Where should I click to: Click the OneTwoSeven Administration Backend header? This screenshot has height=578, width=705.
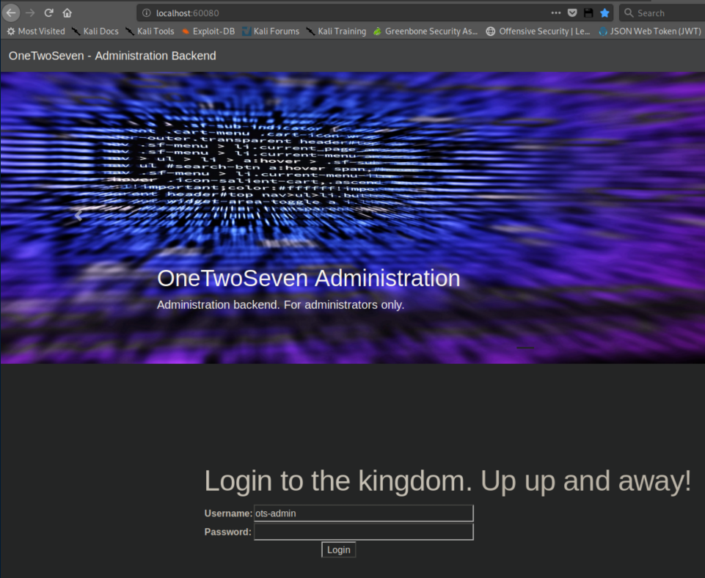click(x=112, y=56)
